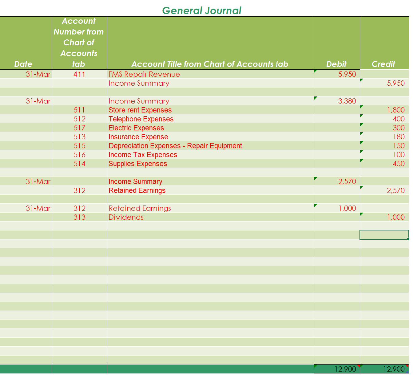Select account number cell '512'
The height and width of the screenshot is (379, 417).
tap(79, 119)
